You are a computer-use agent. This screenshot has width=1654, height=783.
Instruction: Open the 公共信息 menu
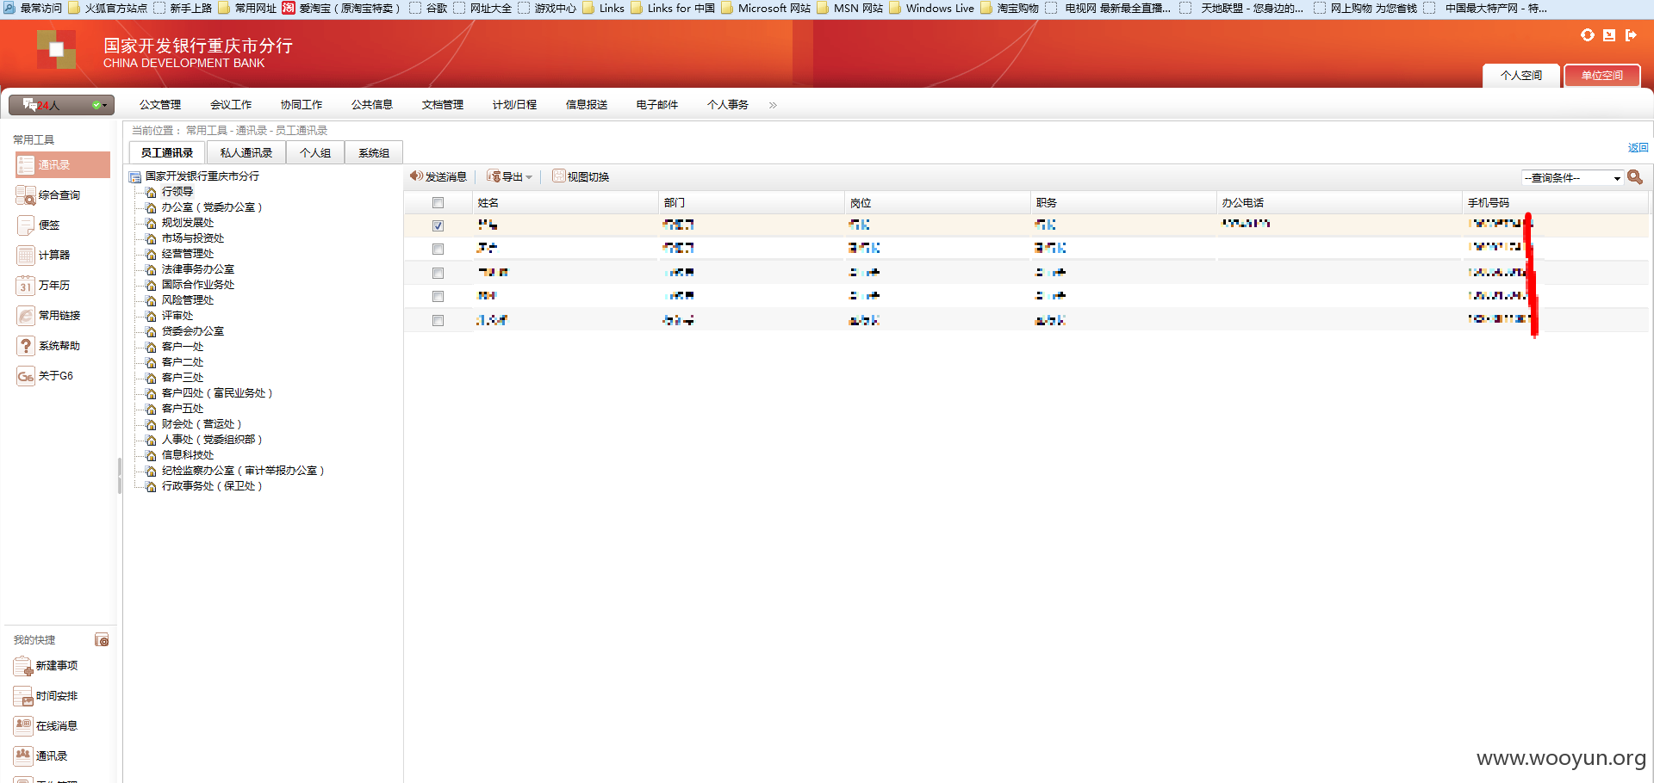pos(372,105)
